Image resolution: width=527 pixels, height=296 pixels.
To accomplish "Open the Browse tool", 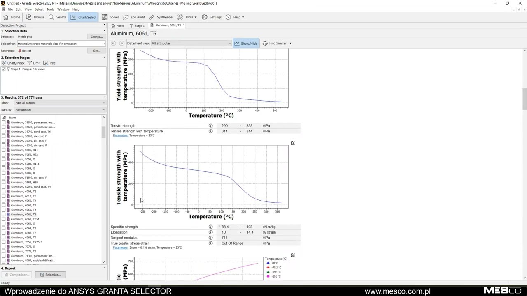I will [x=35, y=17].
